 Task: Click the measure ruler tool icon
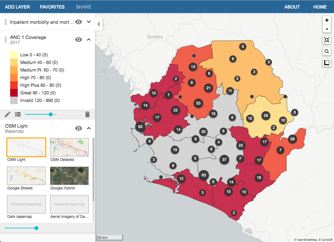click(x=326, y=63)
